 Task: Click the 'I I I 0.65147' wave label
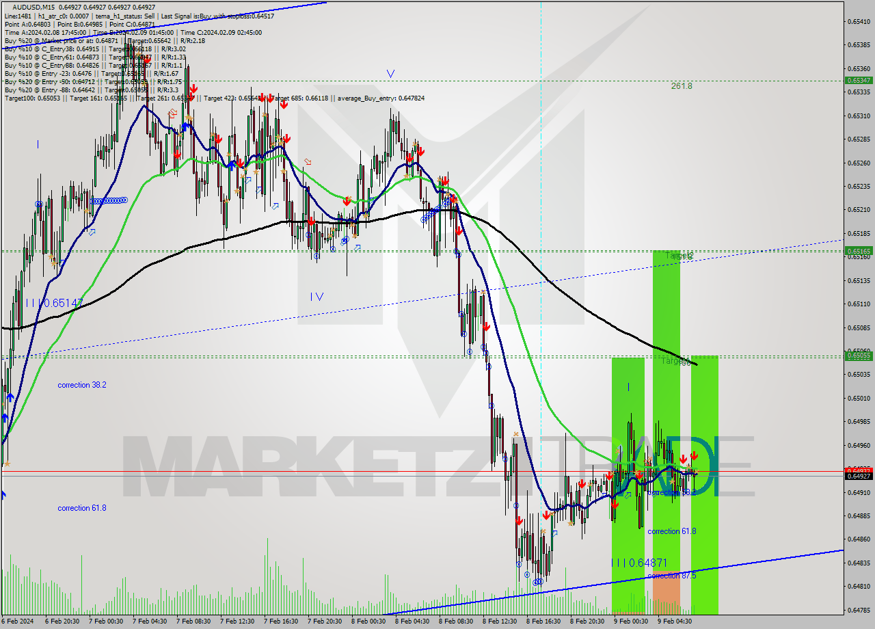point(54,302)
